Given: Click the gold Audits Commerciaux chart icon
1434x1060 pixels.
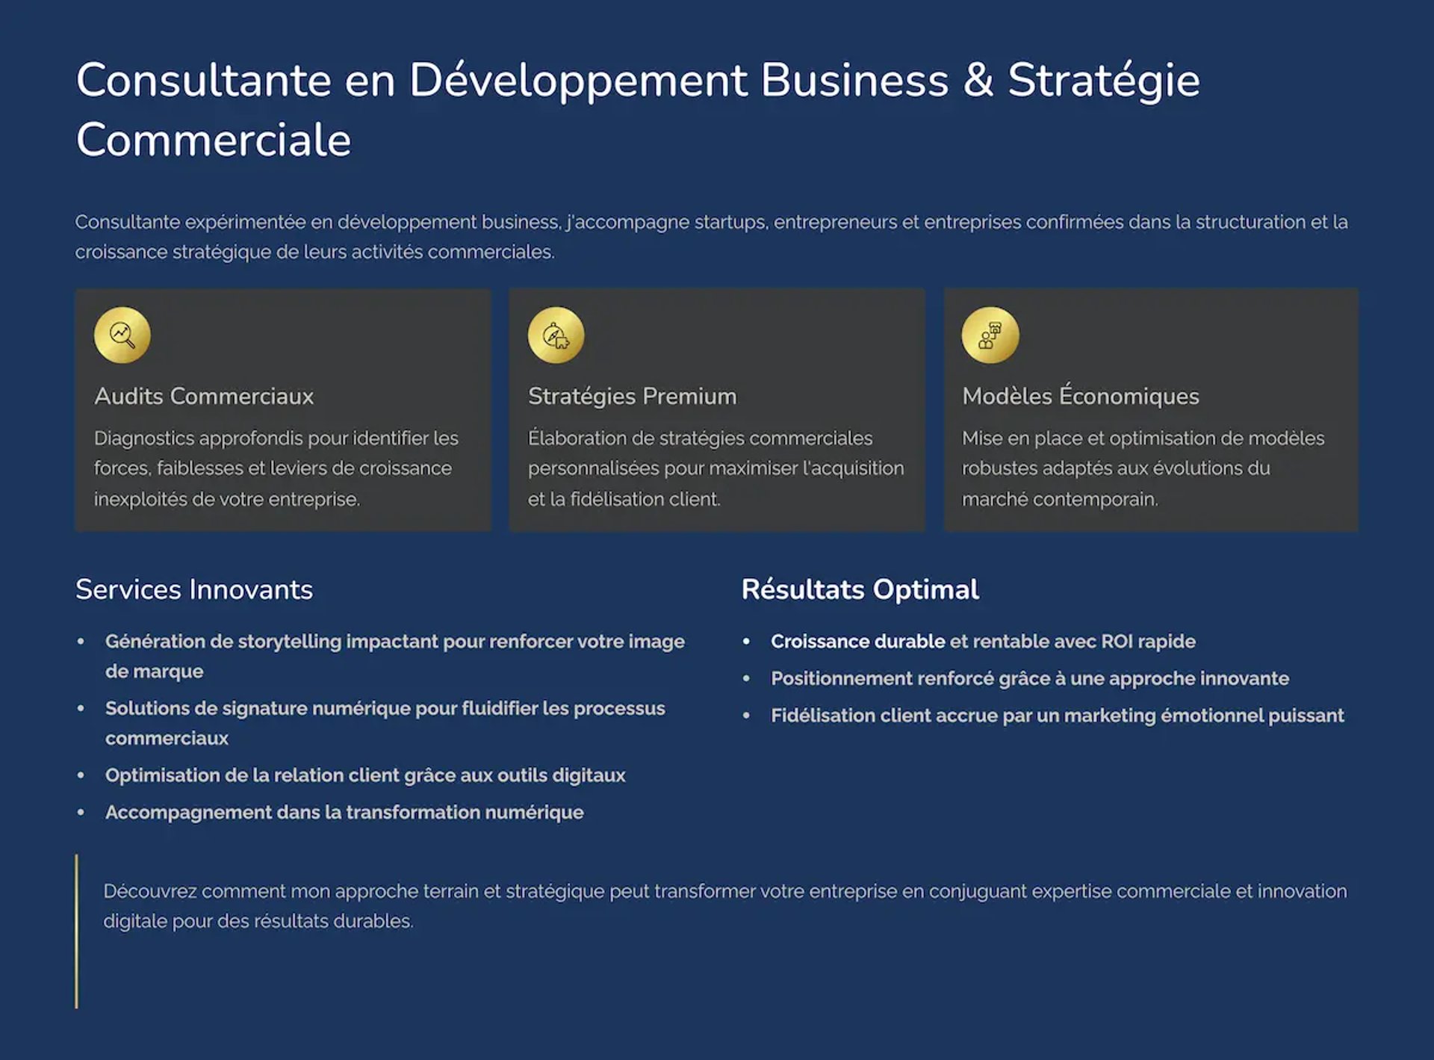Looking at the screenshot, I should 122,335.
